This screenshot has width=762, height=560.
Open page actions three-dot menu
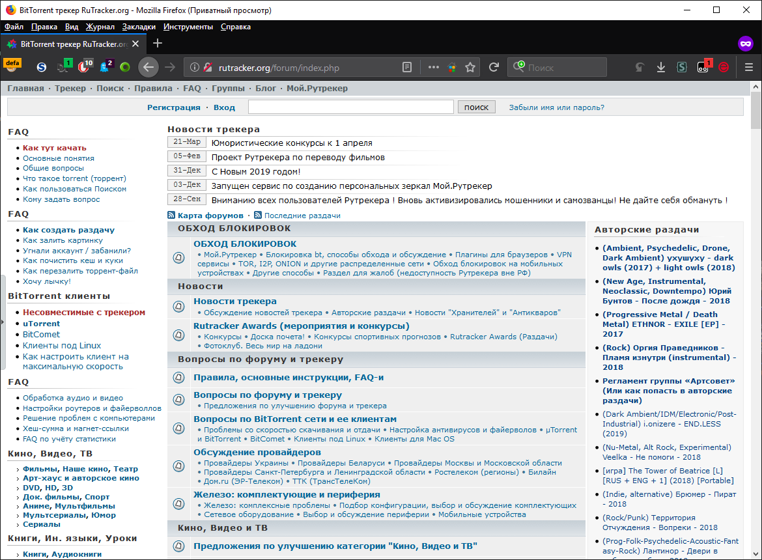(x=434, y=68)
